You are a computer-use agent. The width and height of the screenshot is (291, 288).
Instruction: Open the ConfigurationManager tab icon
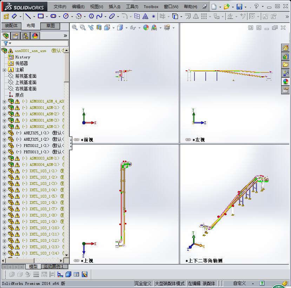[25, 36]
